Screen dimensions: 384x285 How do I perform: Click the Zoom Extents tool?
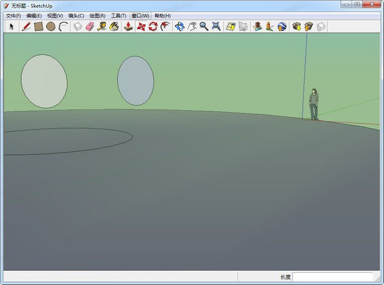(216, 26)
